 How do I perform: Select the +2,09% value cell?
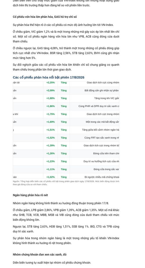50,90
